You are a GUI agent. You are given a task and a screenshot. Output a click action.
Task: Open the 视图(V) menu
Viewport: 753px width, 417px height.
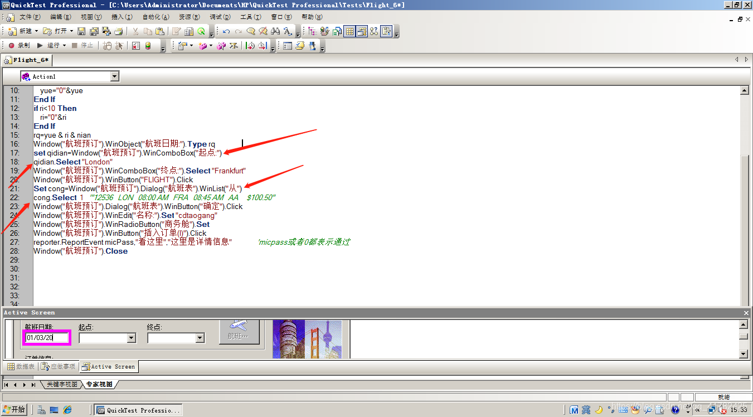[x=91, y=17]
